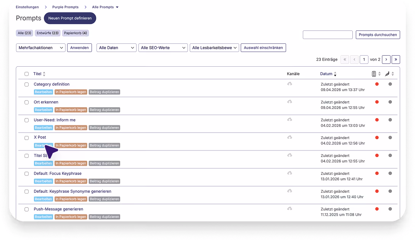Check the User-Need: Inform me row

26,120
